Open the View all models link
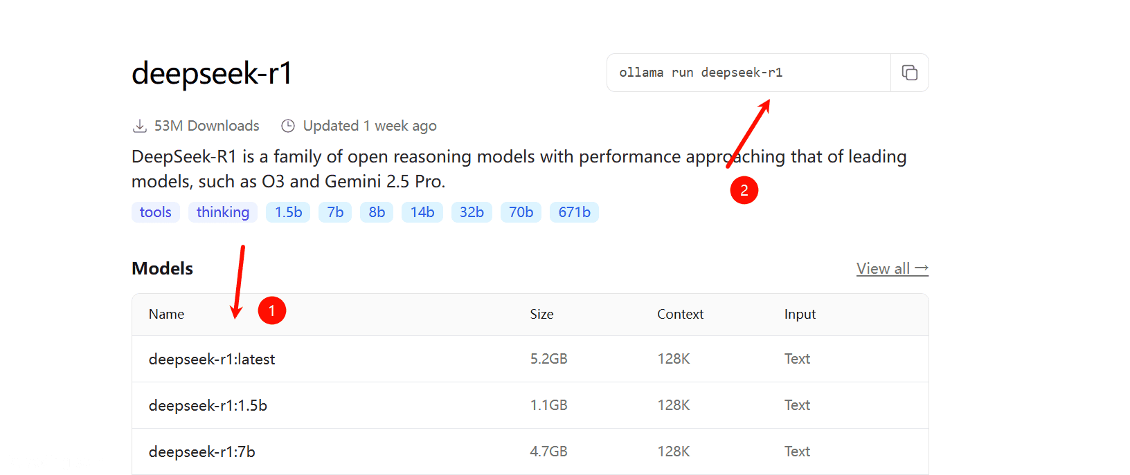This screenshot has height=475, width=1130. (x=892, y=268)
